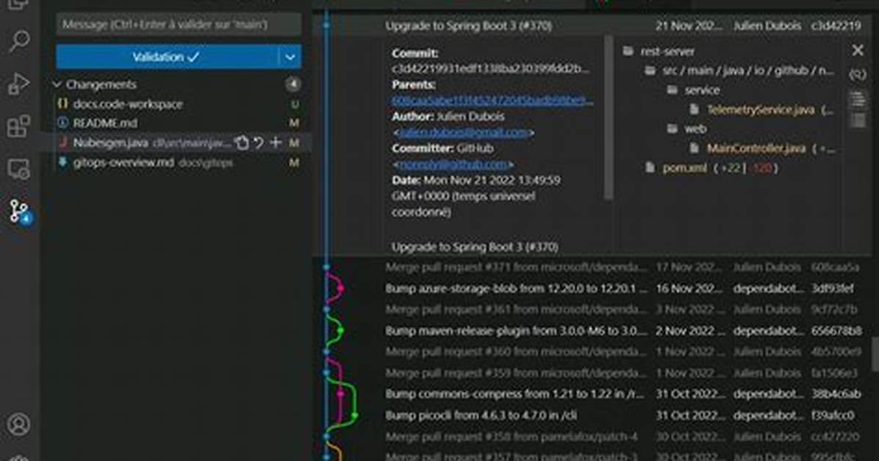Screen dimensions: 879x461
Task: Stage Nubesgen.java with the plus icon
Action: tap(276, 143)
